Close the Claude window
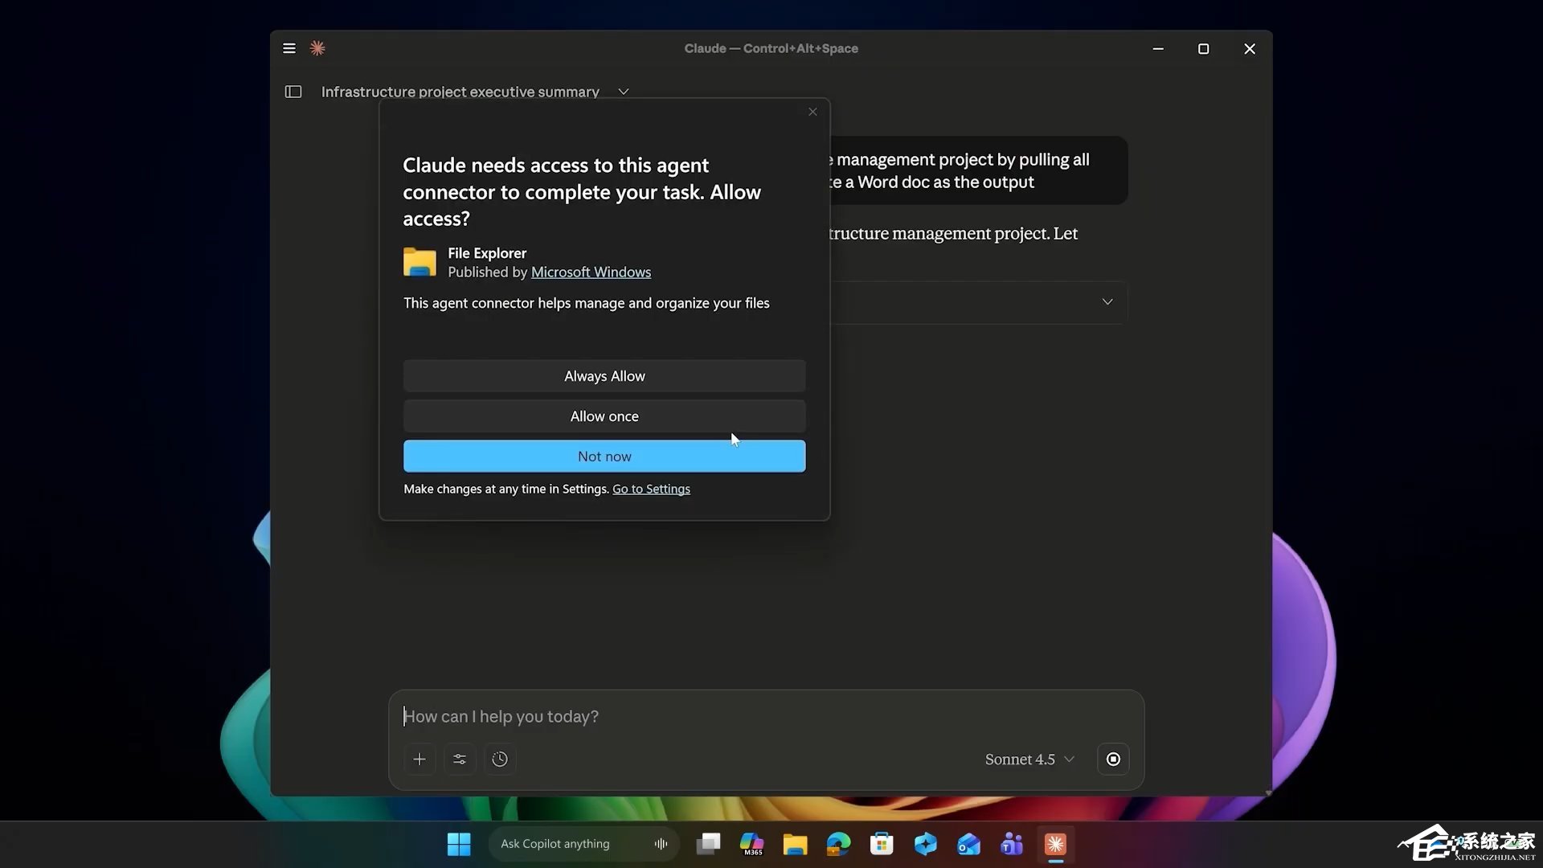The image size is (1543, 868). click(1250, 48)
